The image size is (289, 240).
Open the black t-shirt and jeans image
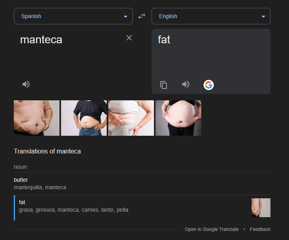[x=84, y=118]
